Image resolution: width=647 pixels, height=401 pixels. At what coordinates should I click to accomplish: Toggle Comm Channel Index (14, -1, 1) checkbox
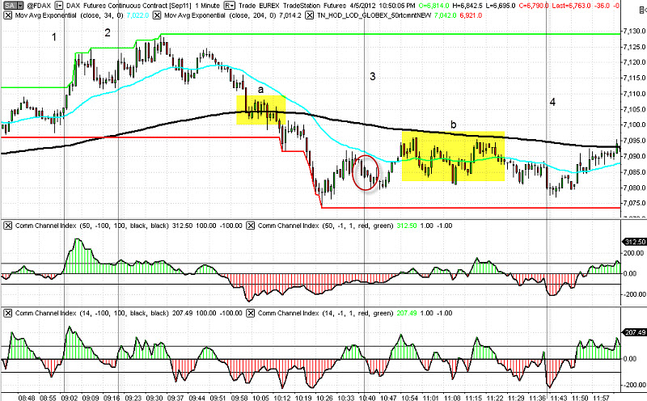point(250,313)
